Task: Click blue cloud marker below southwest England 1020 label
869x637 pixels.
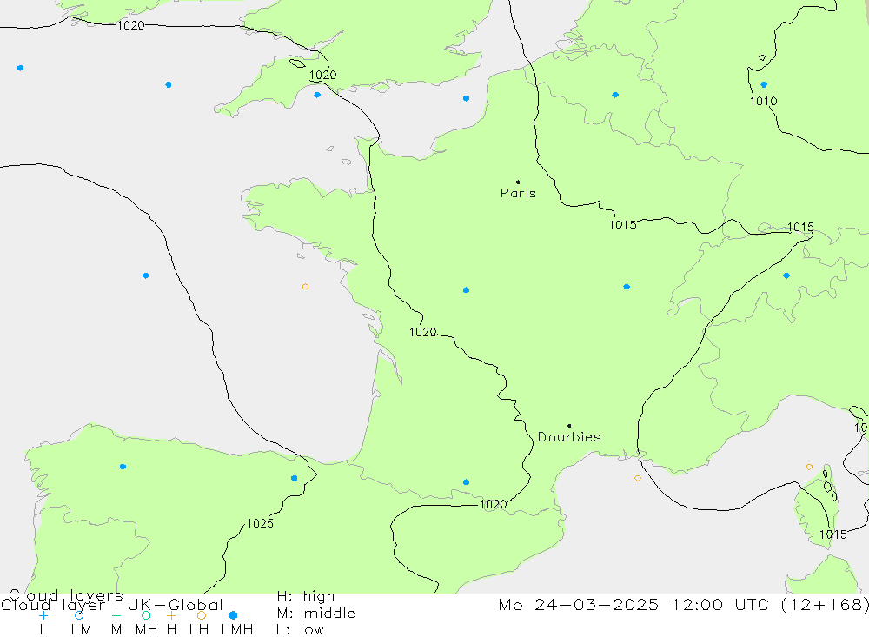Action: pyautogui.click(x=317, y=95)
